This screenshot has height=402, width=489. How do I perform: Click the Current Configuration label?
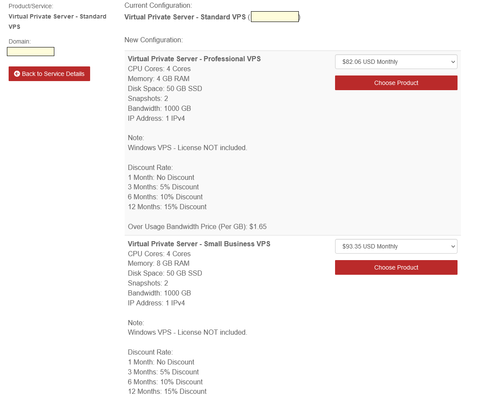coord(158,5)
